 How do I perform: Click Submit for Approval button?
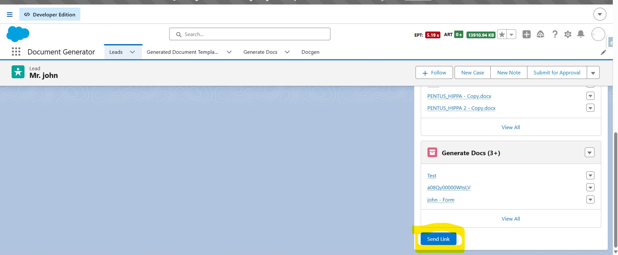(x=557, y=72)
